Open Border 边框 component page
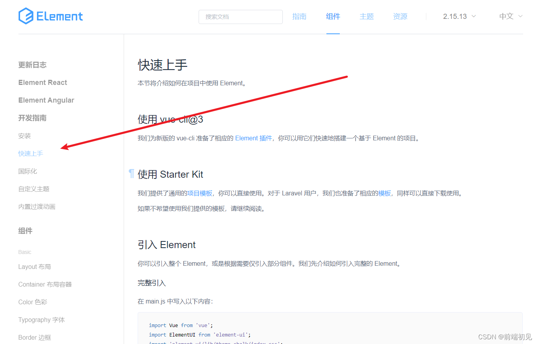 35,337
